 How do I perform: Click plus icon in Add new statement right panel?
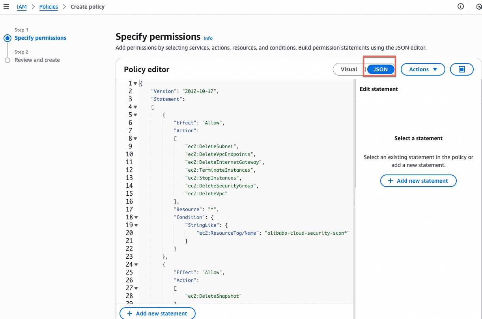click(x=390, y=181)
